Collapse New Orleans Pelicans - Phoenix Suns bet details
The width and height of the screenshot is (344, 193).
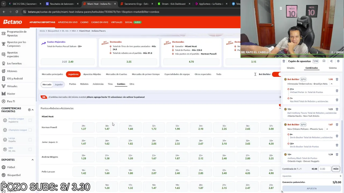327,129
